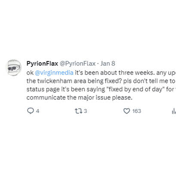This screenshot has width=176, height=176.
Task: Click the reply count number 4
Action: pos(37,111)
